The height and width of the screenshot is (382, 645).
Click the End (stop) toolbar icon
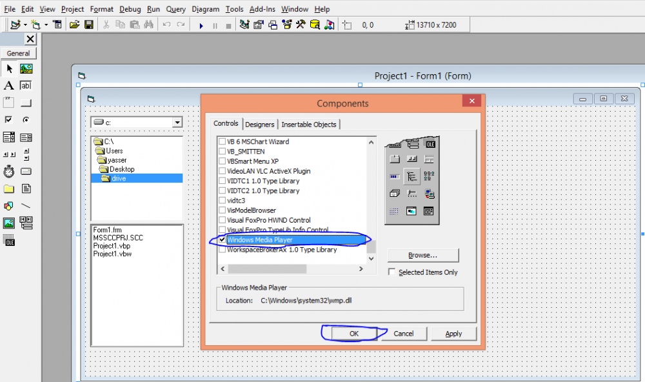coord(229,26)
